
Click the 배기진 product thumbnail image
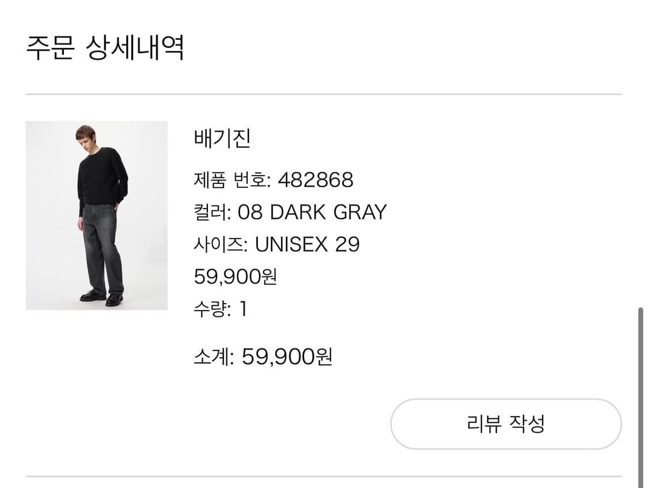[x=96, y=214]
